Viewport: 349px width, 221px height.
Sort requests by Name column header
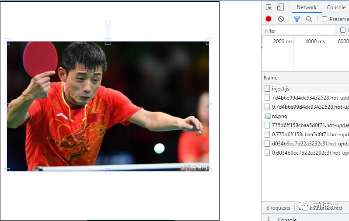click(271, 78)
